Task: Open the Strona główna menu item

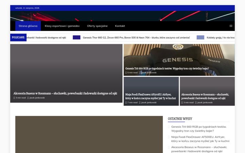Action: coord(28,26)
